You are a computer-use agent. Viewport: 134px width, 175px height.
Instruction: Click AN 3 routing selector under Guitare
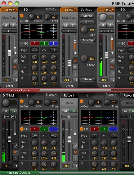point(9,86)
